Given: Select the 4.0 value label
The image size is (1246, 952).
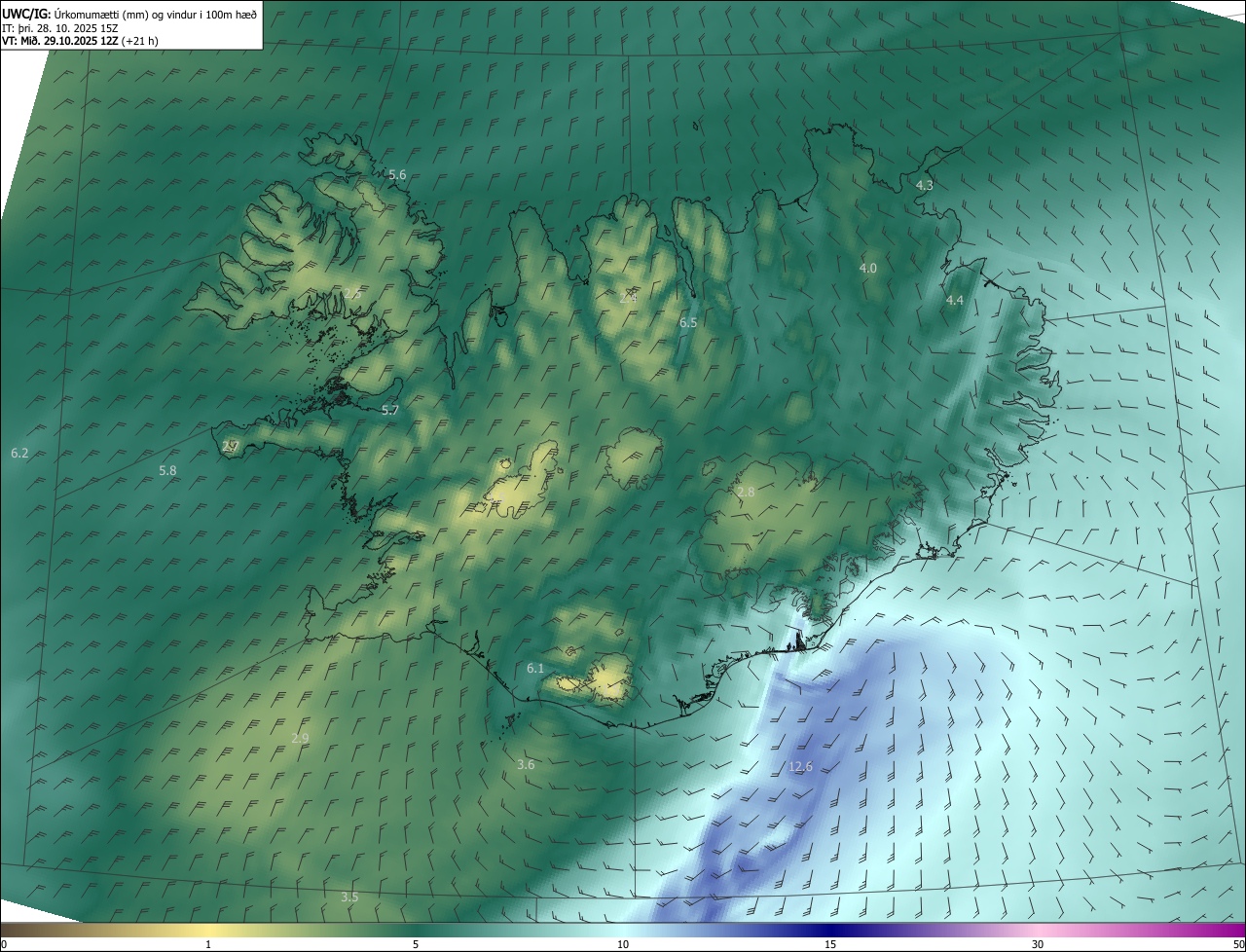Looking at the screenshot, I should (x=868, y=268).
